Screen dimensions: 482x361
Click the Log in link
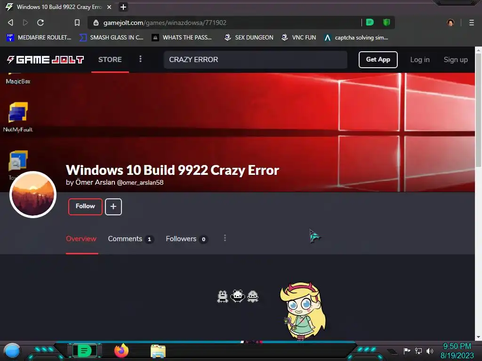point(420,60)
